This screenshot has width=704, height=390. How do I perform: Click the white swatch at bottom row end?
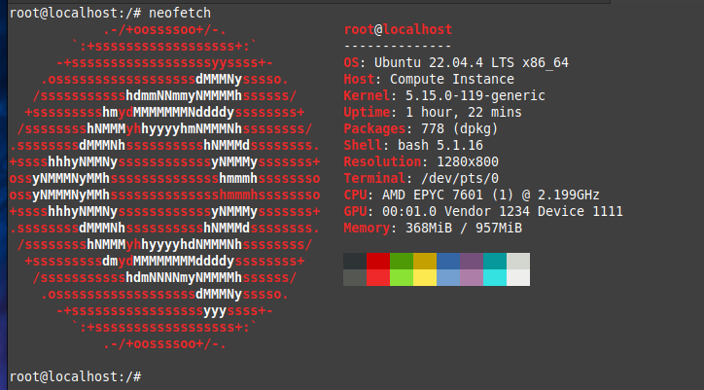pyautogui.click(x=518, y=277)
